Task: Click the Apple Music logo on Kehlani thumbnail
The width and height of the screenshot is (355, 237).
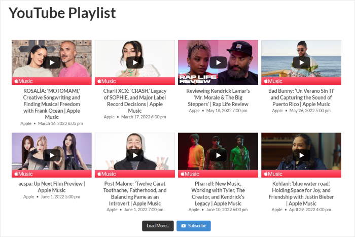Action: (x=273, y=174)
